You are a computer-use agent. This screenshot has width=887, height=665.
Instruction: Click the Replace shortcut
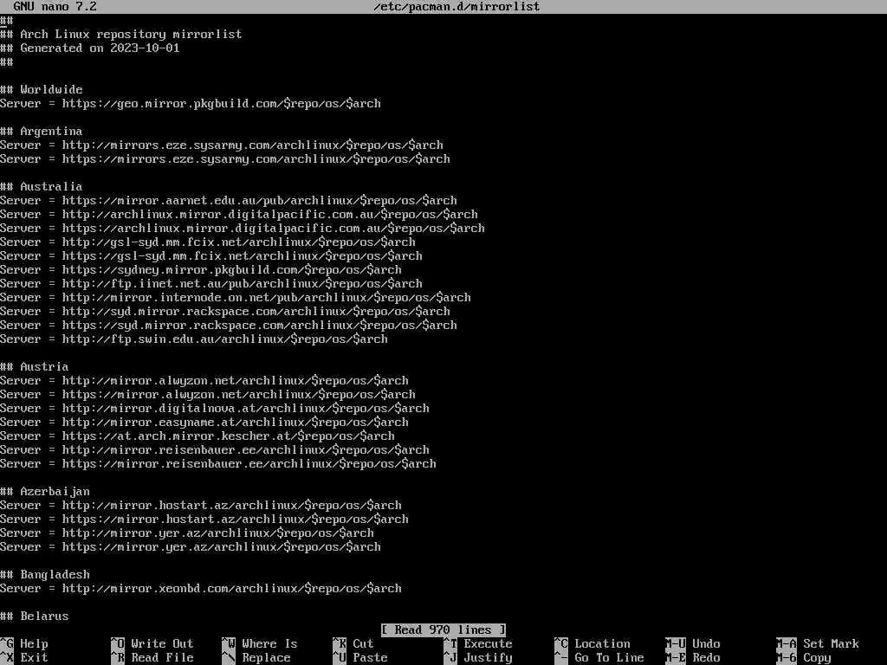point(256,658)
